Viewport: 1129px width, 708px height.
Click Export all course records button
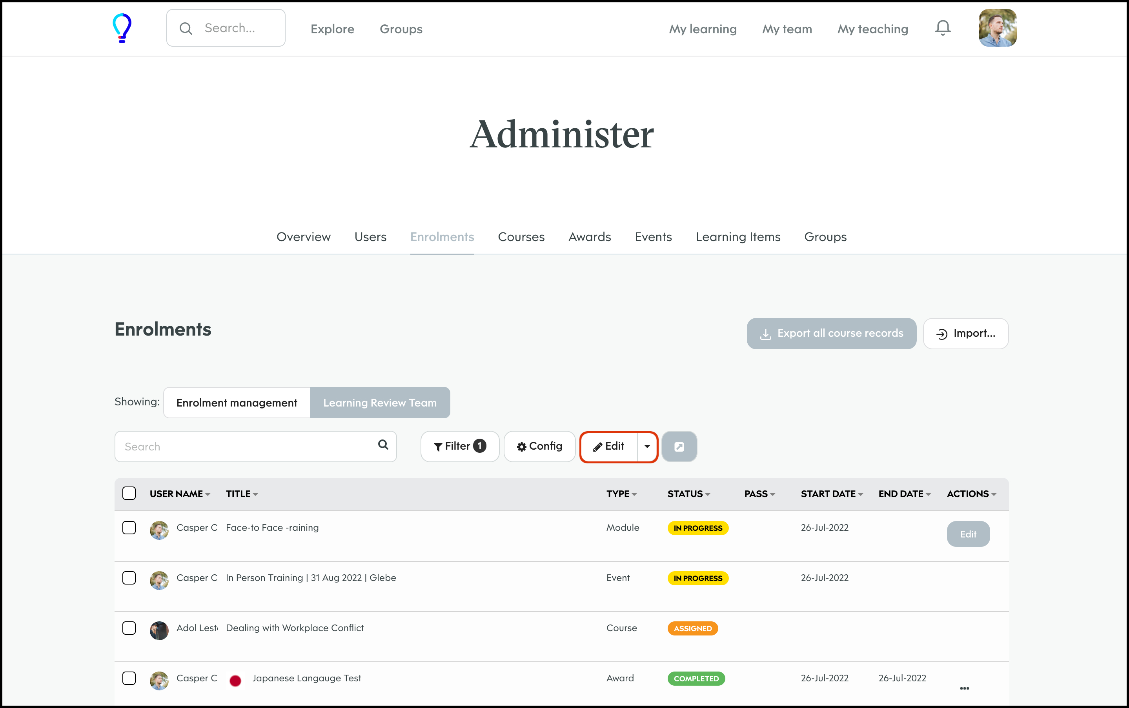[x=831, y=333]
